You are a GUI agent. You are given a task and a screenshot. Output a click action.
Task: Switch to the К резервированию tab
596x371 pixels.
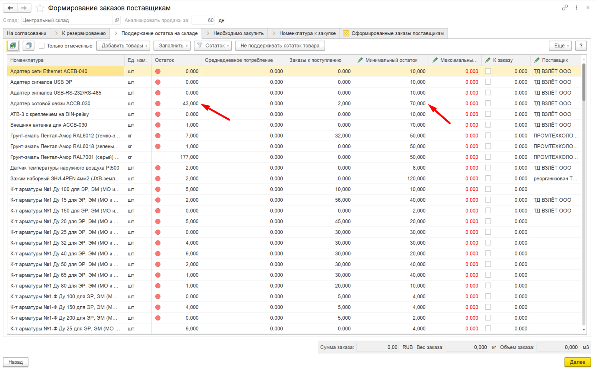80,33
